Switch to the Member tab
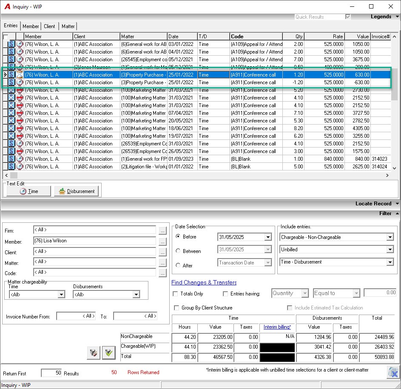Screen dimensions: 401x389 point(31,26)
